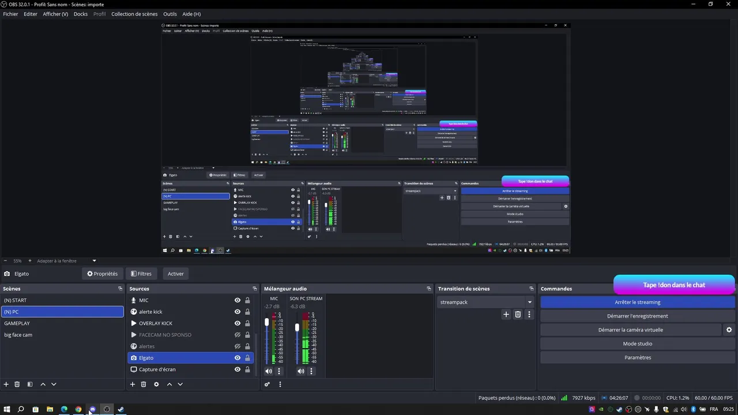The image size is (738, 415).
Task: Hide the OVERLAY KICK source
Action: click(x=238, y=323)
